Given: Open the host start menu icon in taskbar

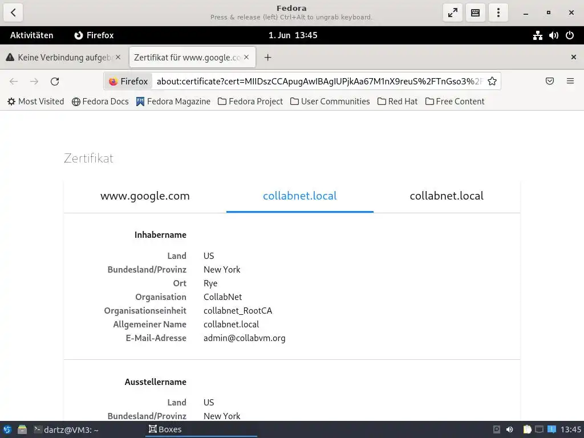Looking at the screenshot, I should pyautogui.click(x=7, y=429).
